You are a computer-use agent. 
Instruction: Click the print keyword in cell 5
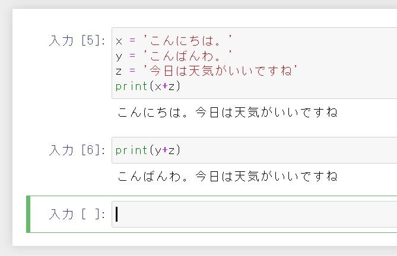tap(131, 87)
